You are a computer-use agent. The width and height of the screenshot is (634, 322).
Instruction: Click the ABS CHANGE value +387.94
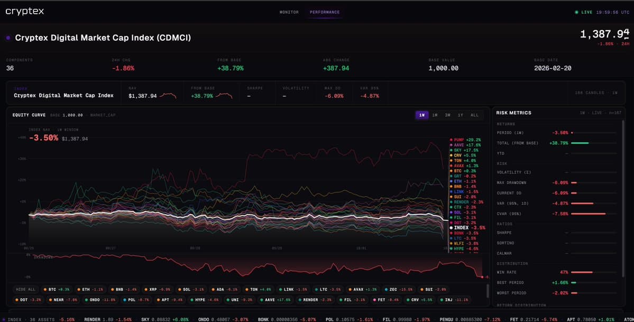[x=336, y=68]
